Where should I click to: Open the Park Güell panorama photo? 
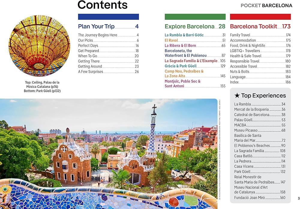tap(109, 154)
